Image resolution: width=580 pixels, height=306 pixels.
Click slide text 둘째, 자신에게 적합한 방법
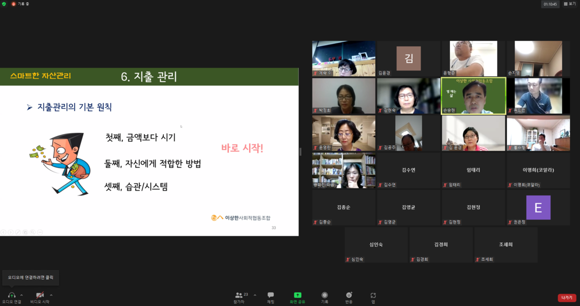pos(153,163)
